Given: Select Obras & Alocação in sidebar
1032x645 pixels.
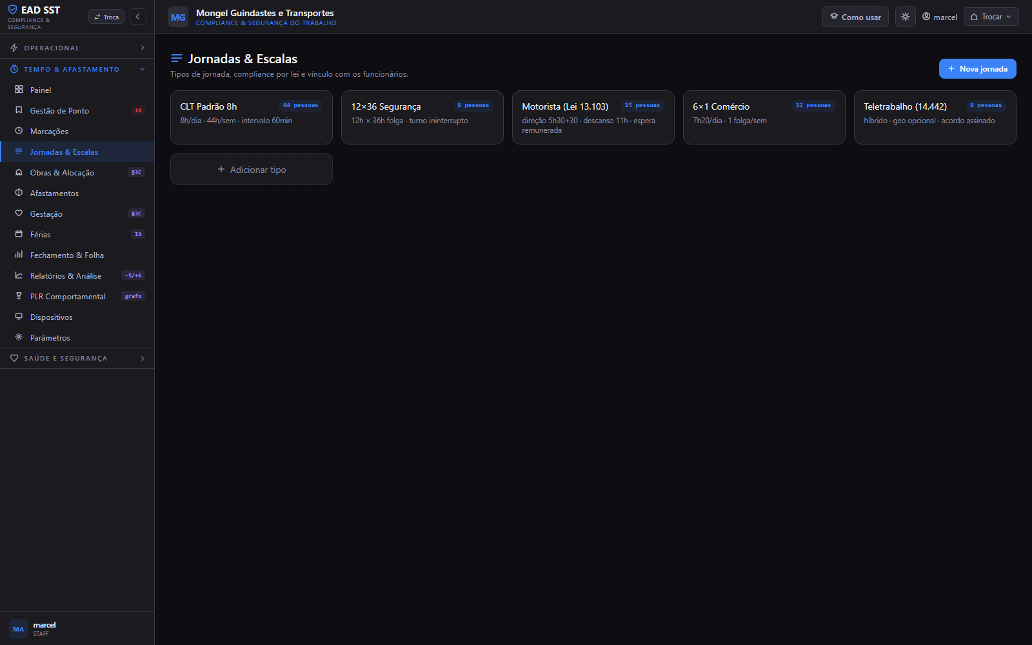Looking at the screenshot, I should (77, 172).
